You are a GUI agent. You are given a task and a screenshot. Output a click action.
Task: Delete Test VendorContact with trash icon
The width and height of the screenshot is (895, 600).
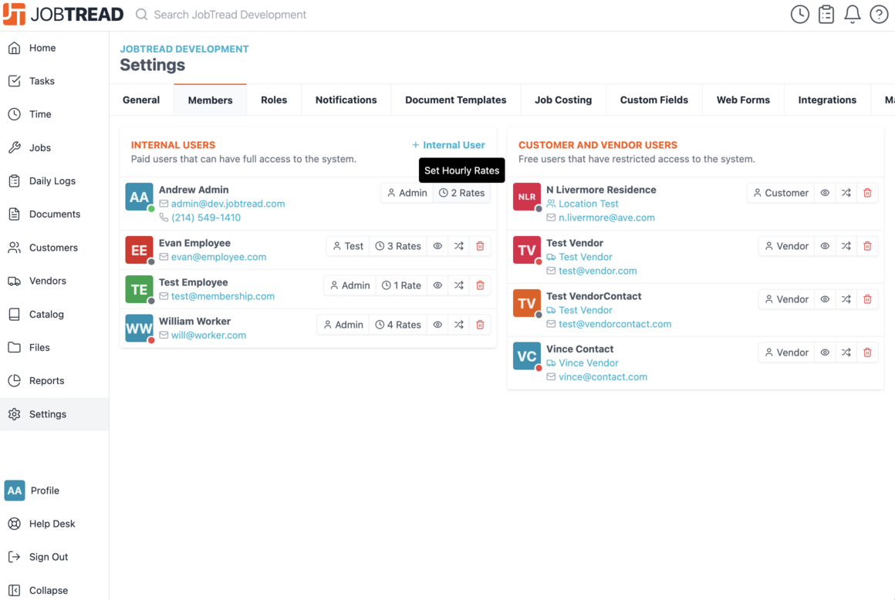[867, 299]
